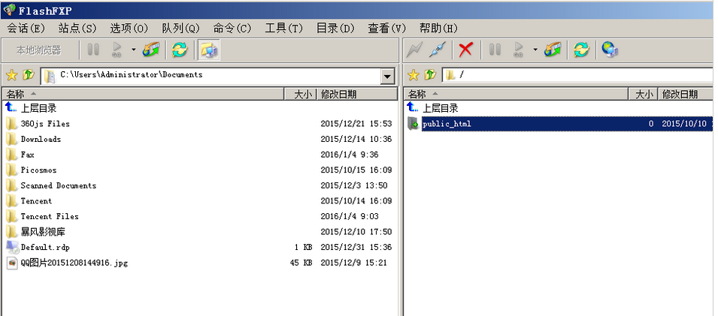Open the 队列(Q) menu
718x316 pixels.
click(181, 29)
